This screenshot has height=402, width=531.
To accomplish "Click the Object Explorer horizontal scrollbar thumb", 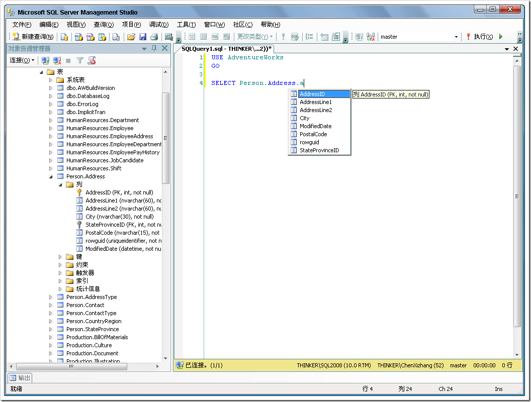I will point(71,366).
